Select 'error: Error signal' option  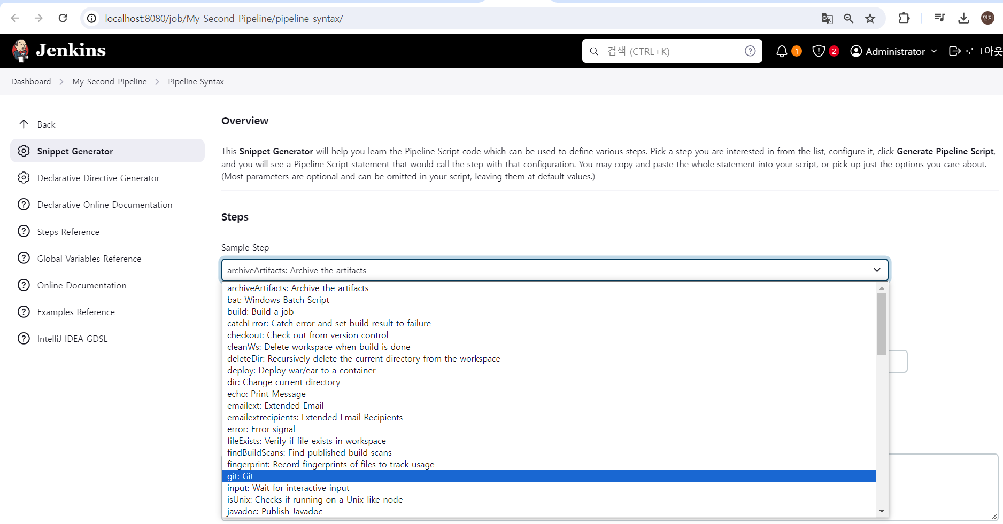tap(549, 429)
